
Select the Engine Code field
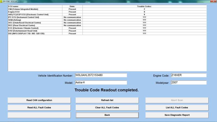(189, 75)
